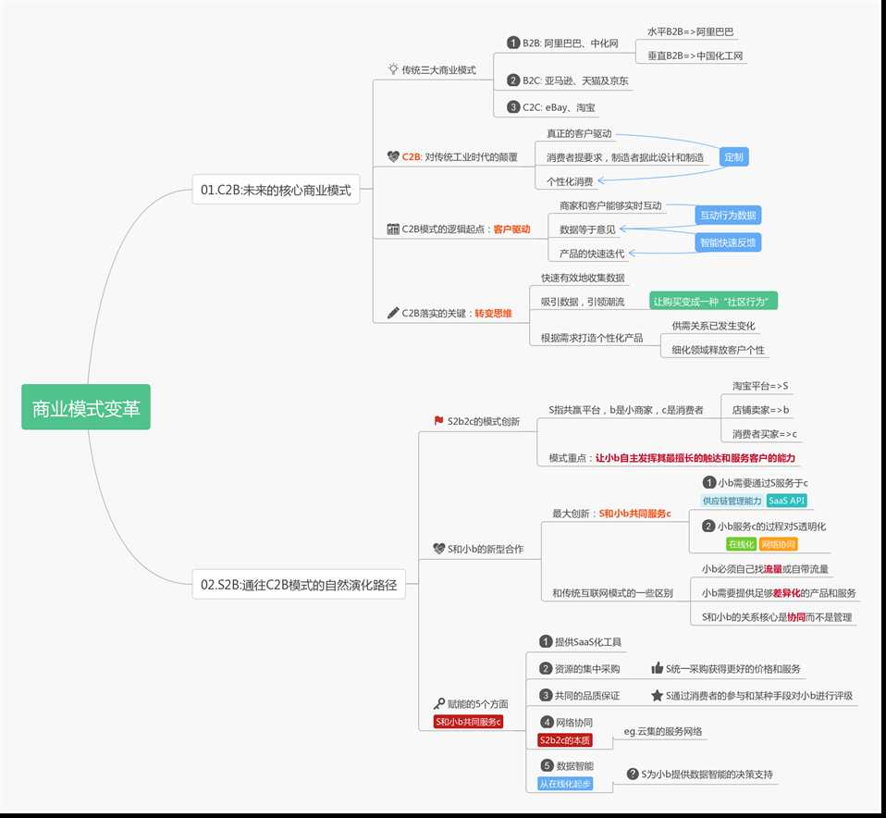886x818 pixels.
Task: Click the number 3 badge before 共同的品质保证
Action: click(x=546, y=695)
